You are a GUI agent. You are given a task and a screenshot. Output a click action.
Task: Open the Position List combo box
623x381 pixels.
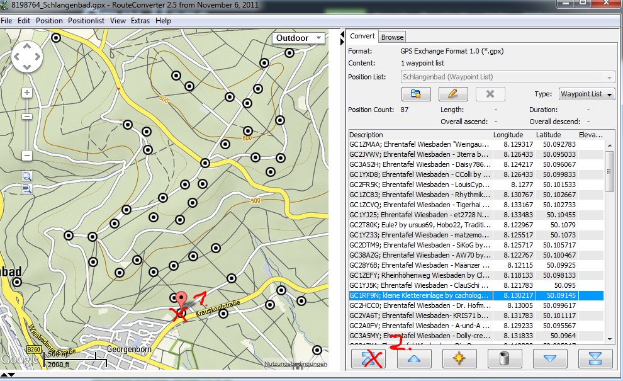click(508, 77)
